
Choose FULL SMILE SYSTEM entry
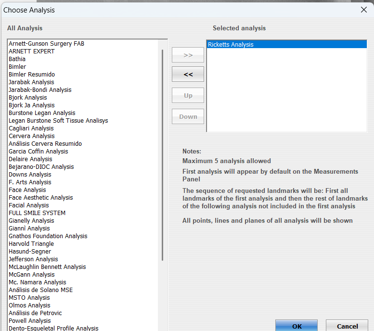click(37, 213)
